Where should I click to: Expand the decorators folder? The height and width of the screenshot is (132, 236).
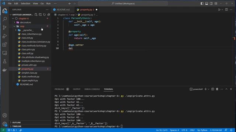(x=14, y=22)
